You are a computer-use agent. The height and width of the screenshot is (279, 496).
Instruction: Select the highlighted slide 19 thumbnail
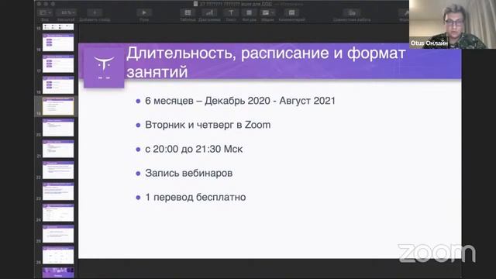58,106
